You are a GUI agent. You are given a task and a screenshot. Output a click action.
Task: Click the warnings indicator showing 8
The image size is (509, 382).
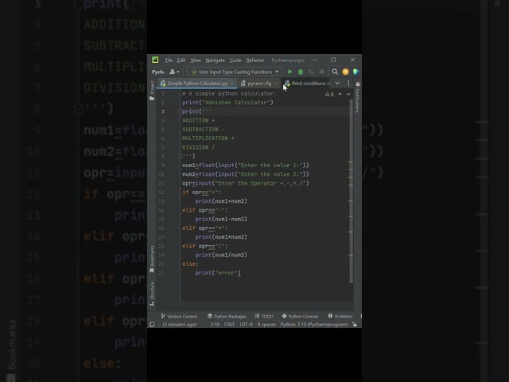pos(329,94)
